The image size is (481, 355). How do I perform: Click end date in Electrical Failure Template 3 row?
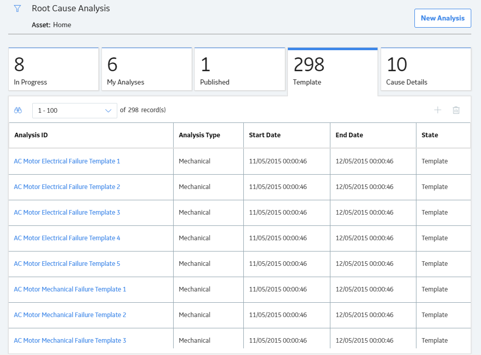click(x=364, y=212)
